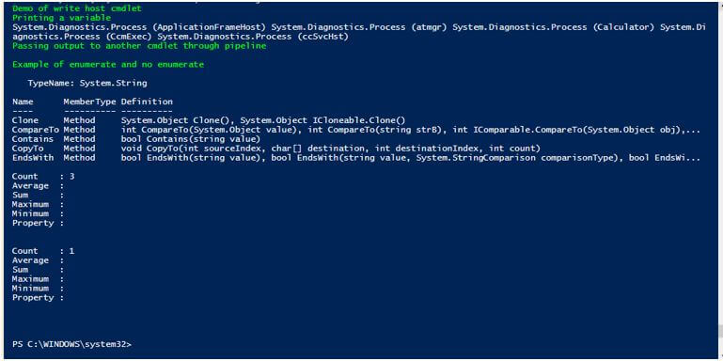Viewport: 723px width, 361px height.
Task: Click the 'TypeName: System.String' line
Action: pyautogui.click(x=87, y=84)
